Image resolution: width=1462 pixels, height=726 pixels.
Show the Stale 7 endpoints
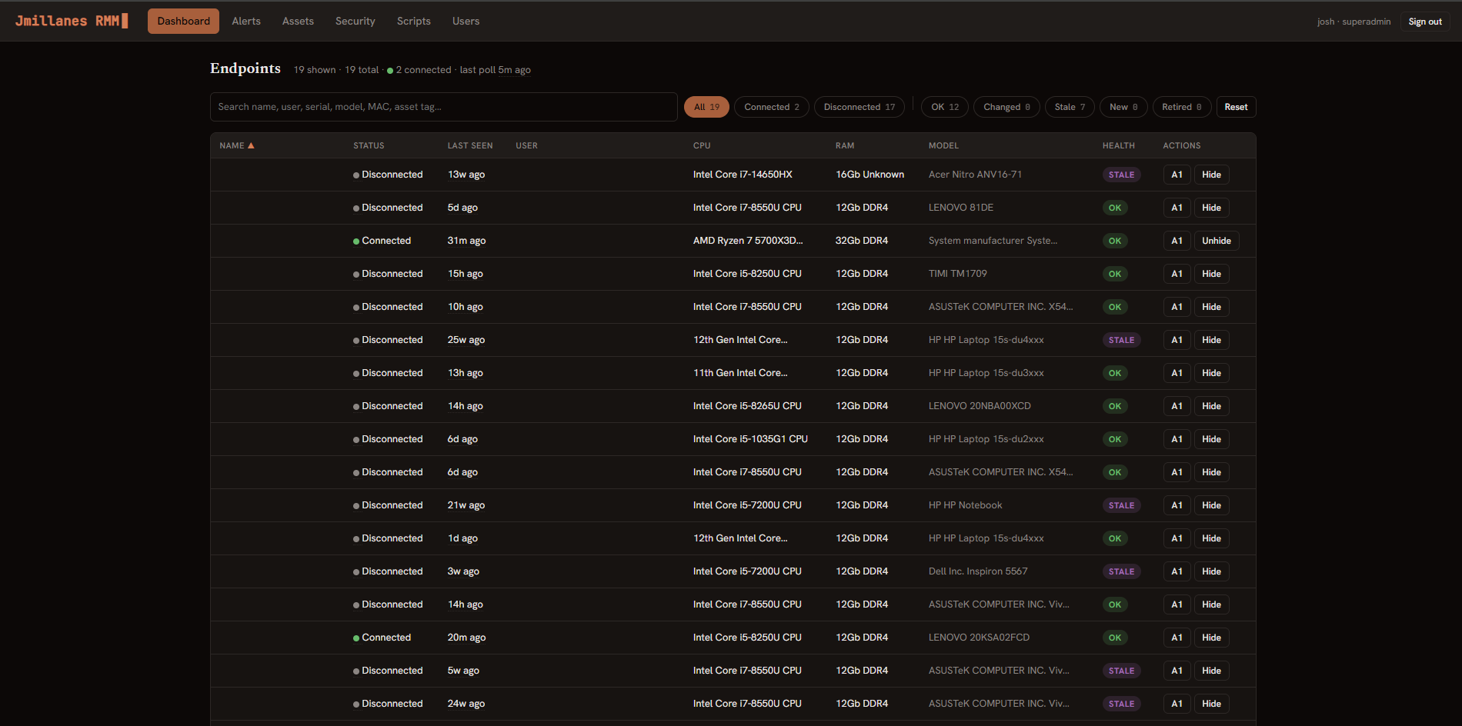[1070, 107]
